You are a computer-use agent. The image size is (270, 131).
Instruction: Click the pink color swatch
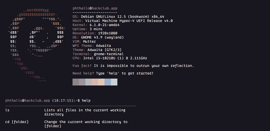coord(95,82)
